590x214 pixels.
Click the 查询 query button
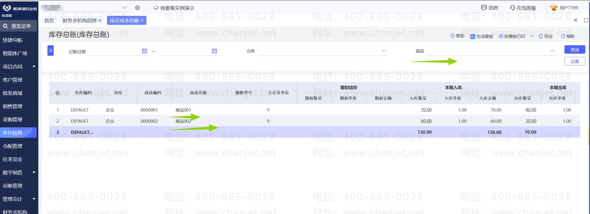click(x=575, y=50)
